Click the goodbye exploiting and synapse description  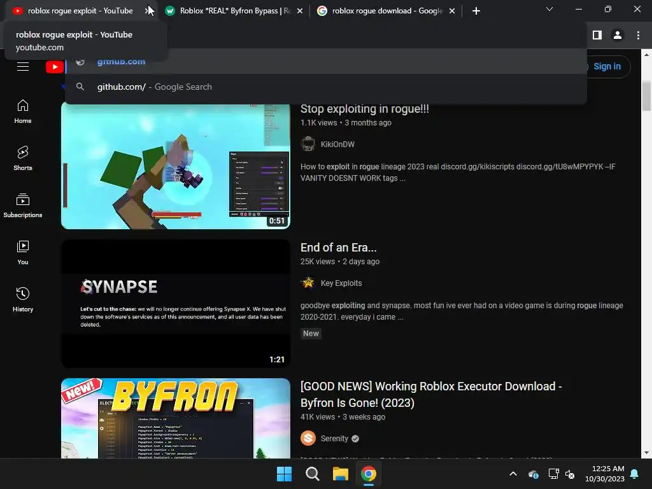coord(462,311)
